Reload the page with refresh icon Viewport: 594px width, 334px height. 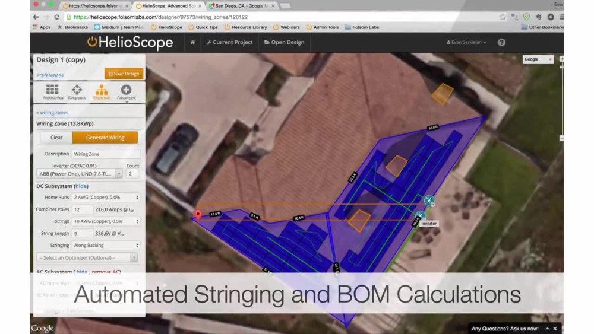tap(57, 17)
